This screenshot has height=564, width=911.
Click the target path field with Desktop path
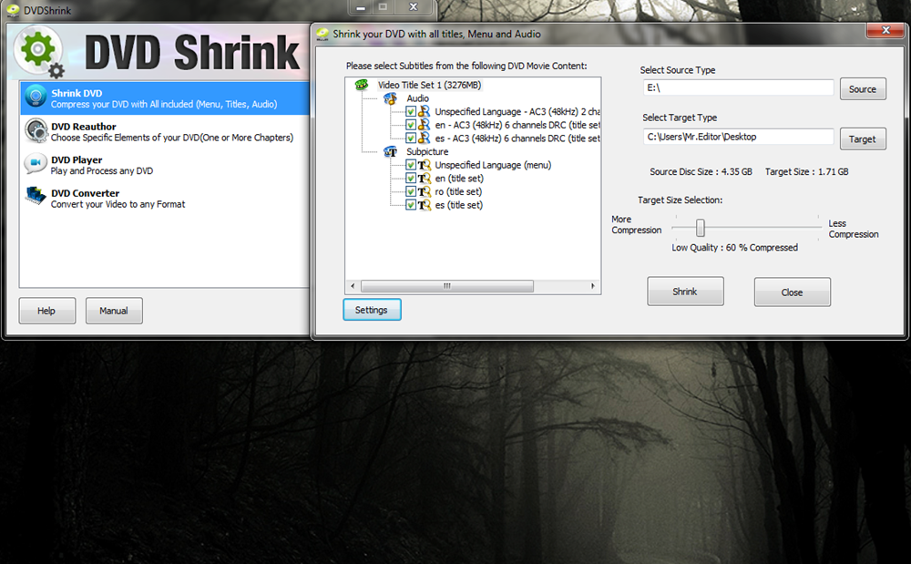[739, 137]
